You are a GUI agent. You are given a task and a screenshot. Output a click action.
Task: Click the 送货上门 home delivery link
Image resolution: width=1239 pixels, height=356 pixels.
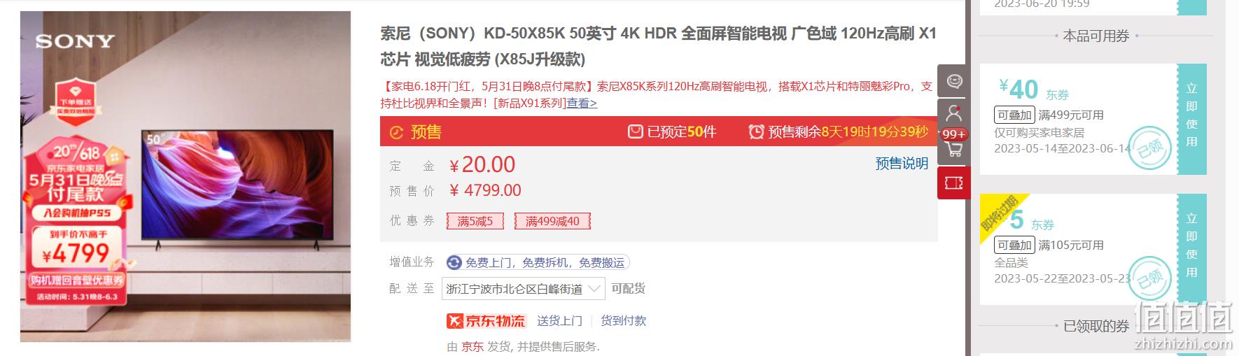pos(559,320)
